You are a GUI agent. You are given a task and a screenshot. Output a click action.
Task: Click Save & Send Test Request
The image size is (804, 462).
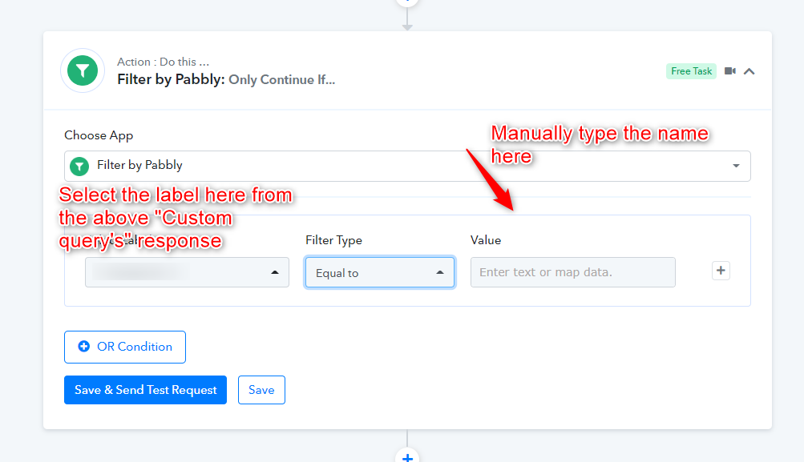pyautogui.click(x=145, y=390)
